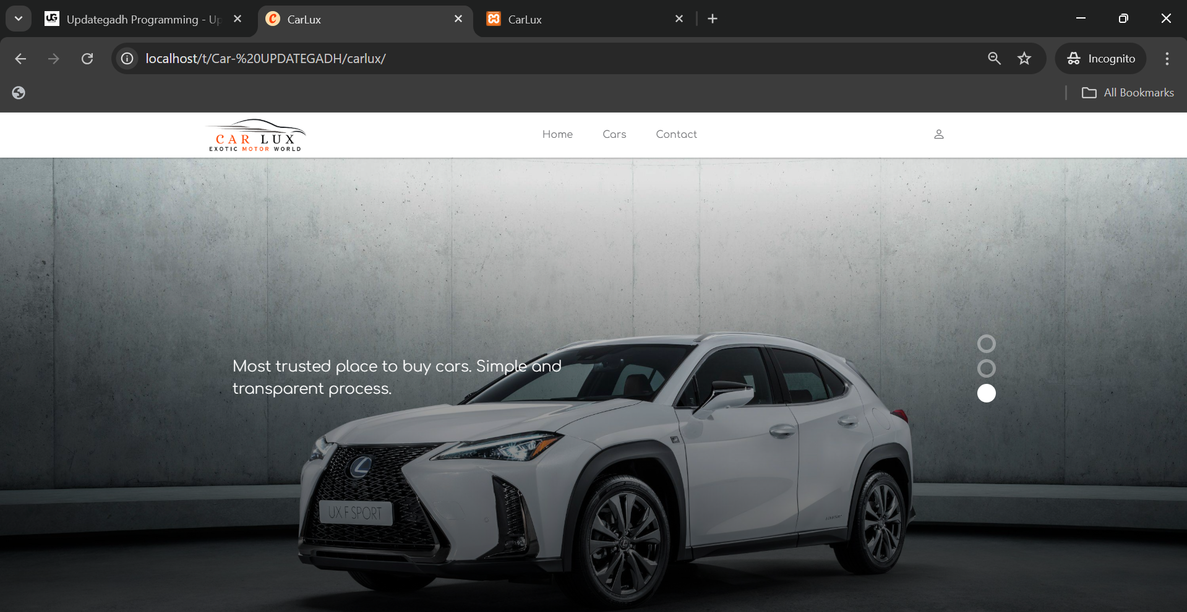Open the Chrome three-dot menu
The width and height of the screenshot is (1187, 612).
[1167, 59]
